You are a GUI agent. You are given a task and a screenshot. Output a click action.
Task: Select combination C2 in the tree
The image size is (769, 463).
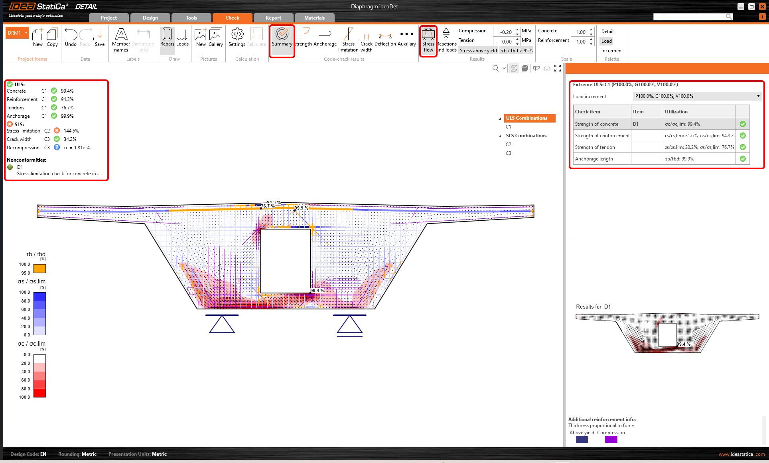(x=509, y=144)
